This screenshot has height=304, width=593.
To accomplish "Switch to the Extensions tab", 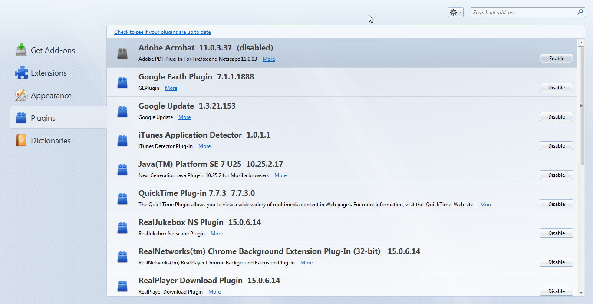I will tap(58, 73).
